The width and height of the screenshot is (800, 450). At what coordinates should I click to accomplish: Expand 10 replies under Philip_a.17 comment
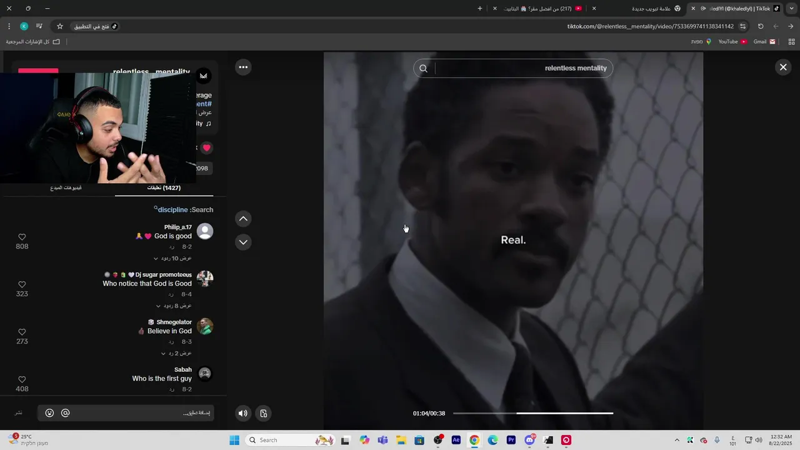point(172,258)
